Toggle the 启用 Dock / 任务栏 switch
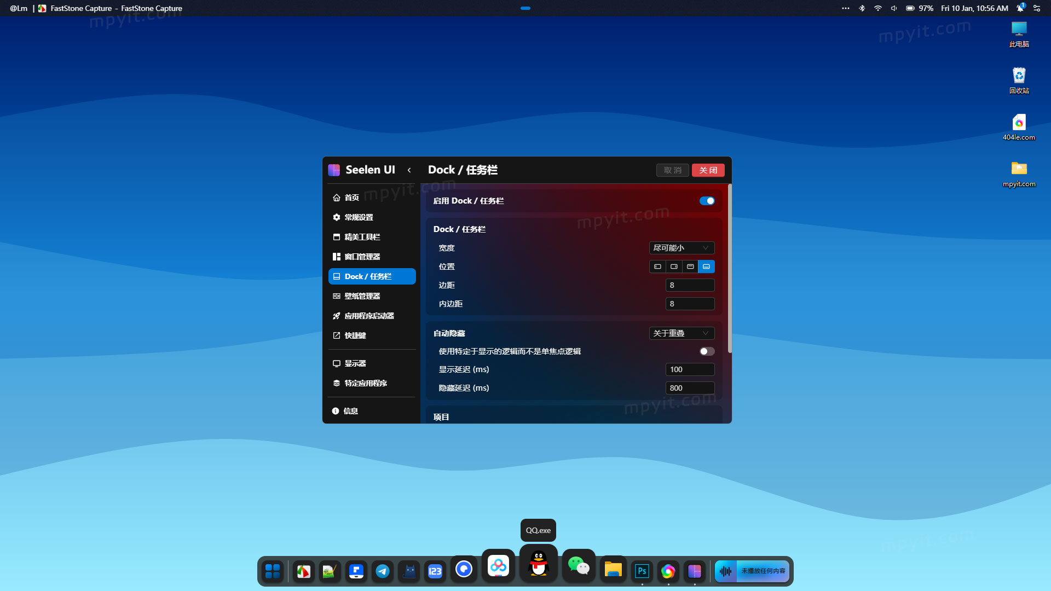1051x591 pixels. pos(707,201)
